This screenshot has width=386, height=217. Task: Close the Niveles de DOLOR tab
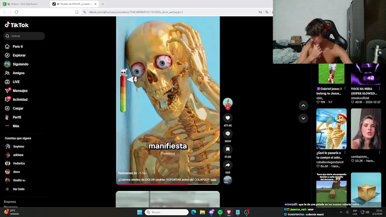[x=96, y=4]
